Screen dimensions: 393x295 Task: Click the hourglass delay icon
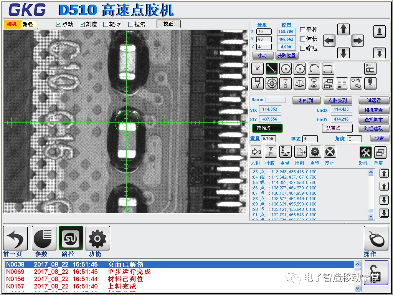314,83
